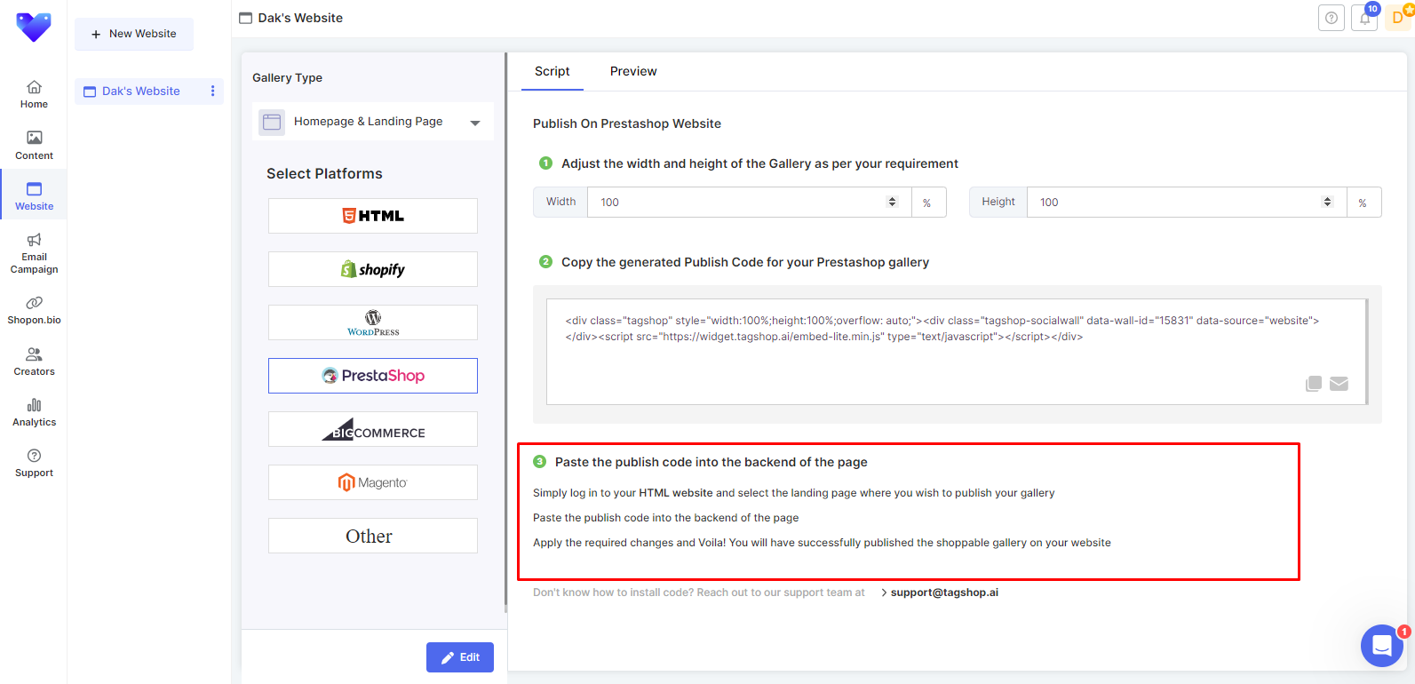The image size is (1415, 684).
Task: Select the Magento platform
Action: click(373, 482)
